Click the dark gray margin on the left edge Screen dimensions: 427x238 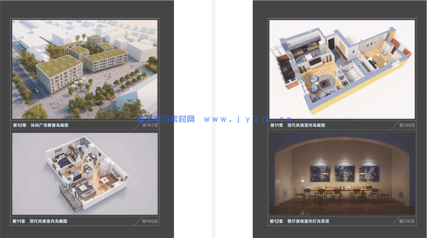click(x=4, y=119)
